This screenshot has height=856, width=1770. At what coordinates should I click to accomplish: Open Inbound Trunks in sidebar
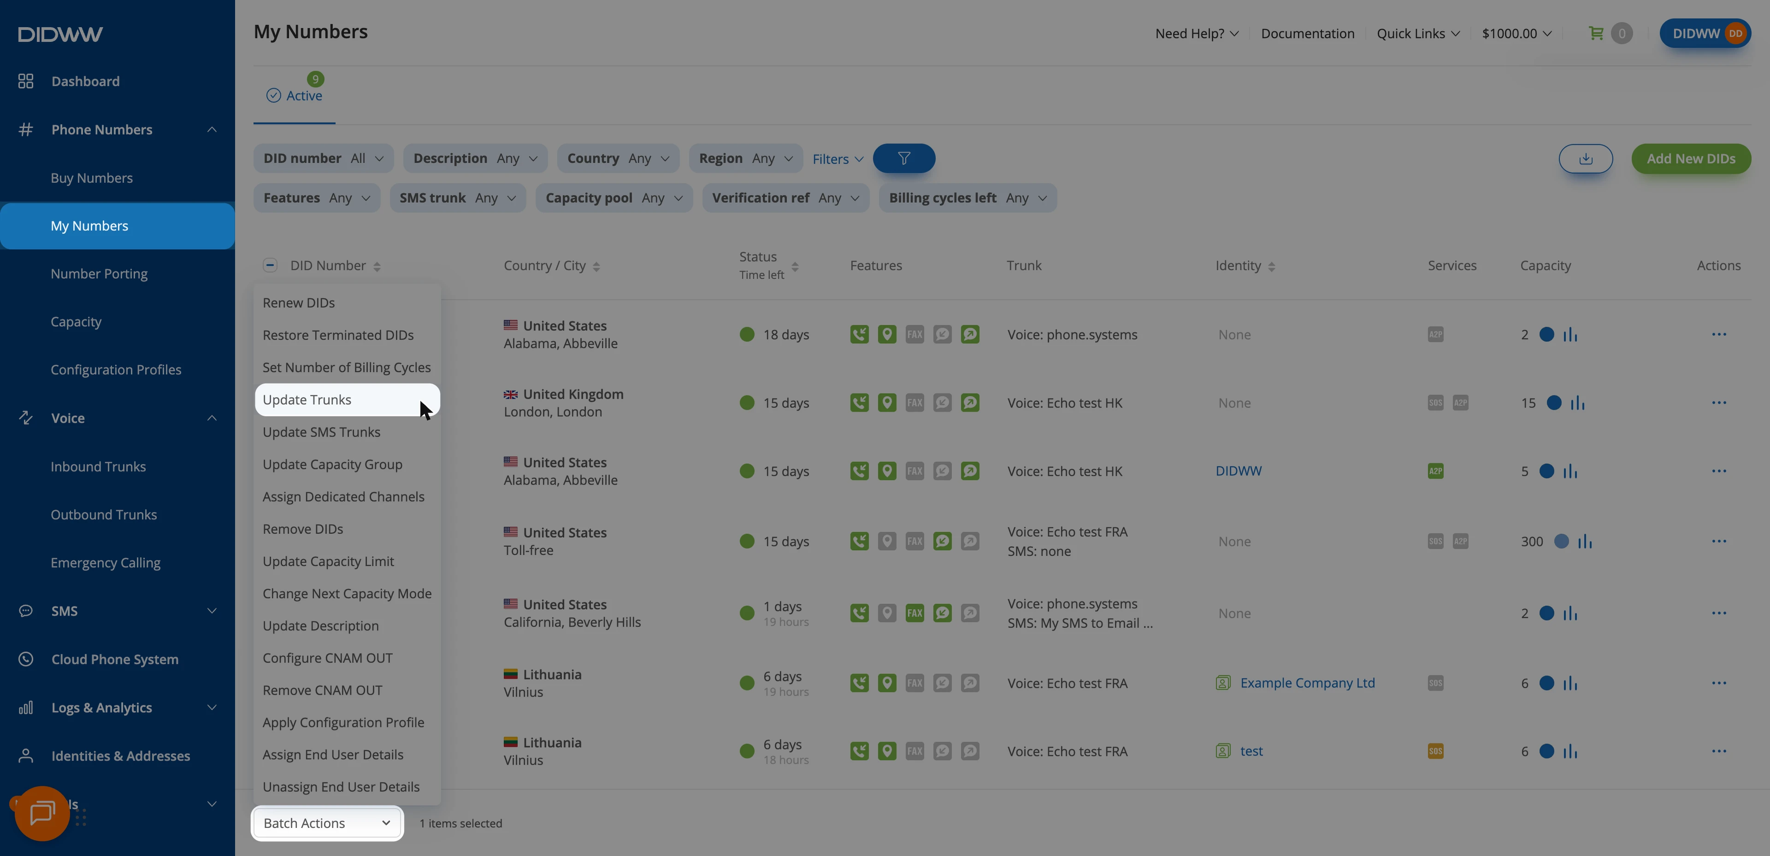(98, 467)
